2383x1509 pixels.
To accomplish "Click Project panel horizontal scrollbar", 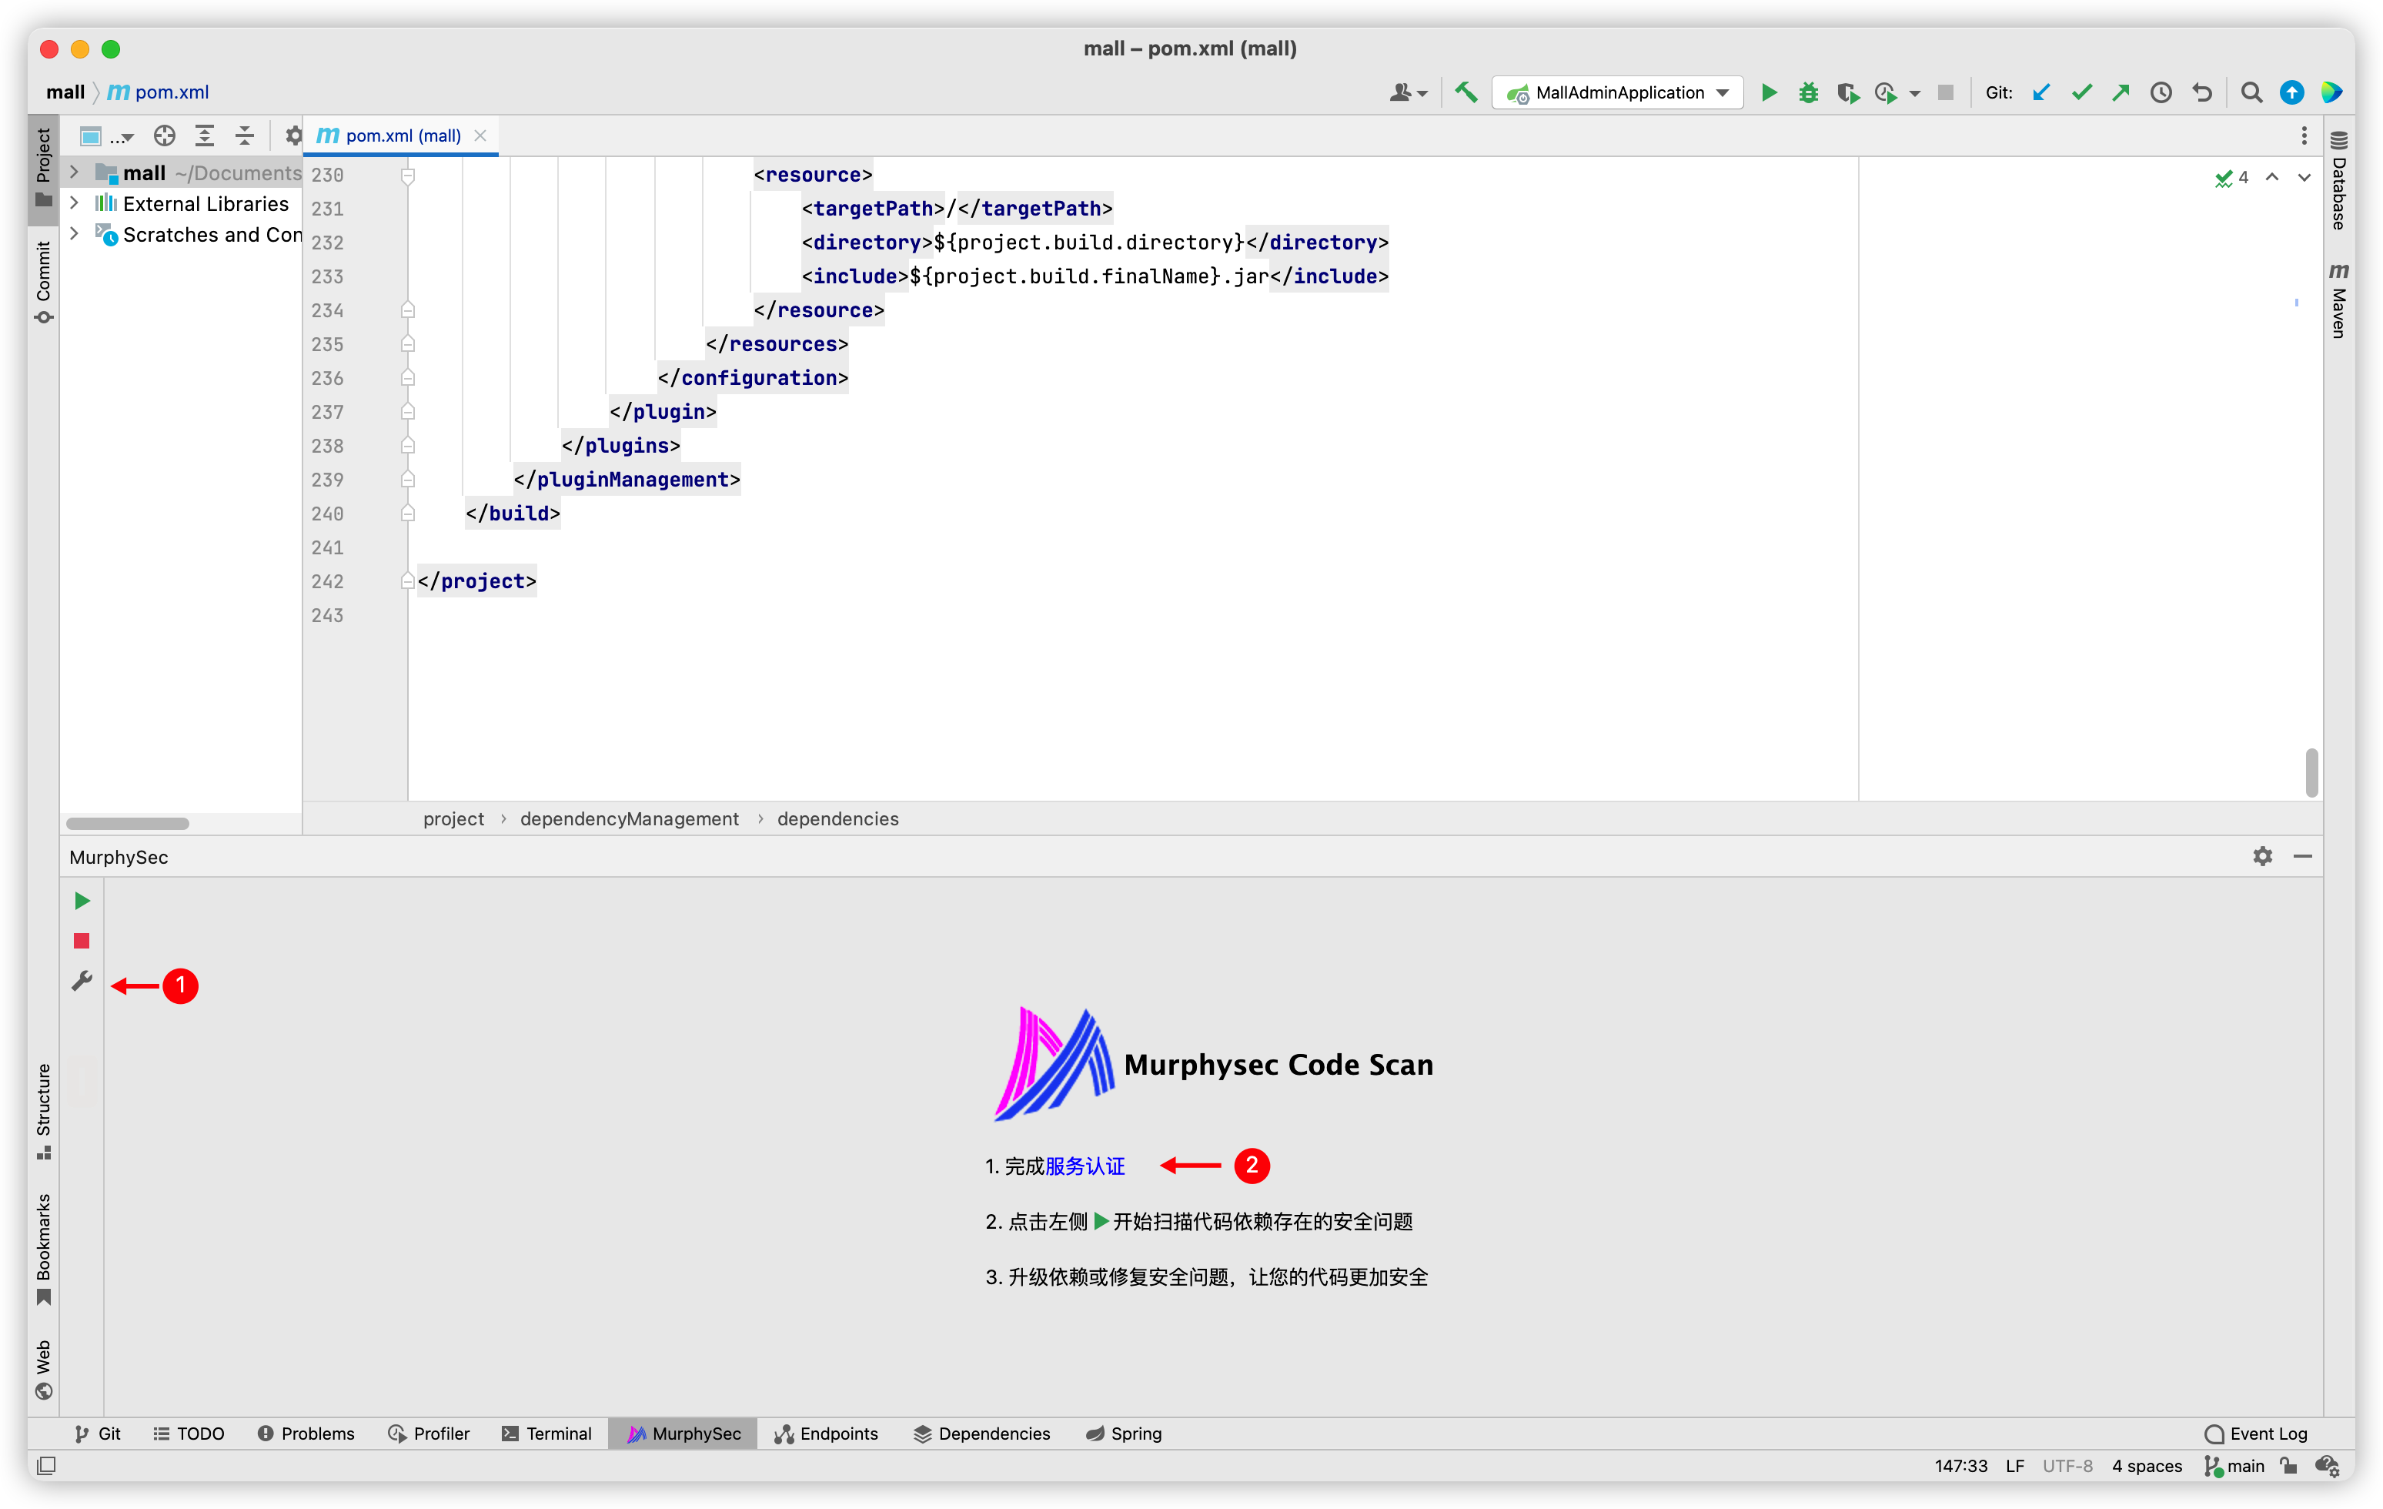I will (128, 823).
